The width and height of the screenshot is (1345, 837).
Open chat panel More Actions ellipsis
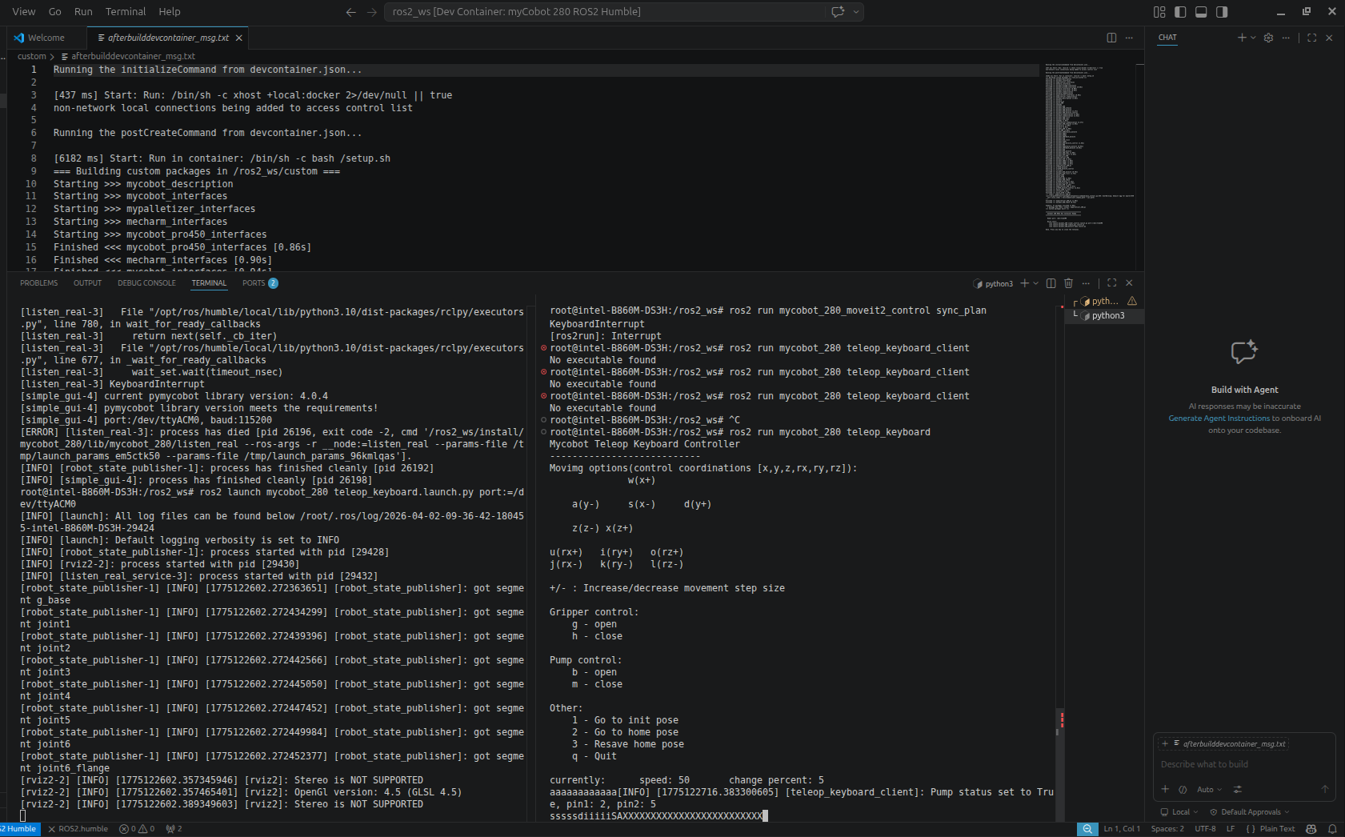pyautogui.click(x=1286, y=38)
